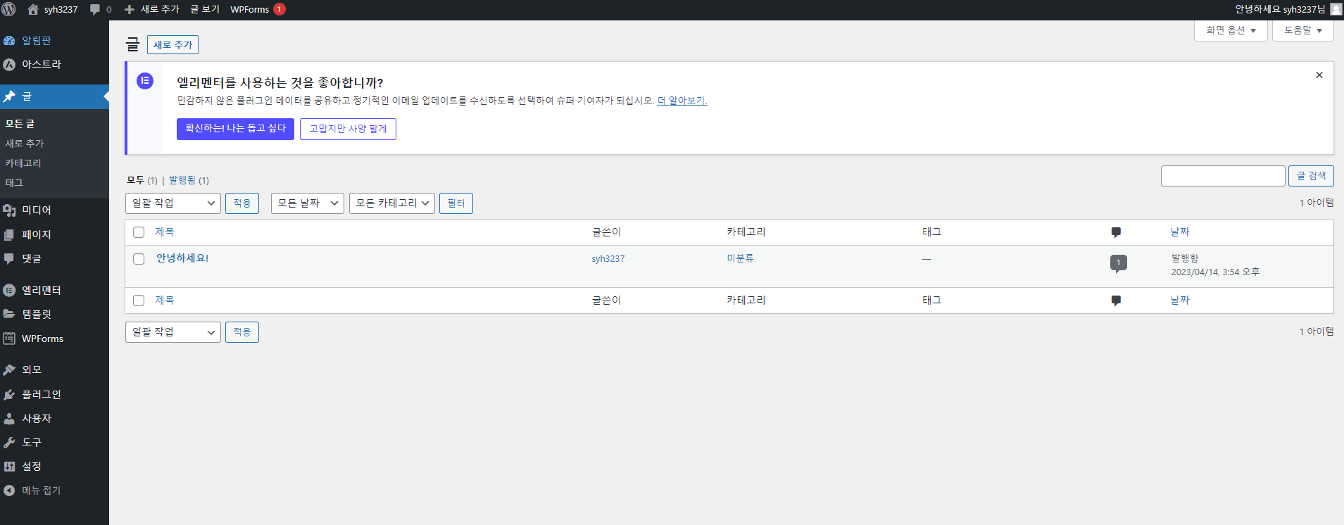Click top 적용 apply button

pos(242,203)
